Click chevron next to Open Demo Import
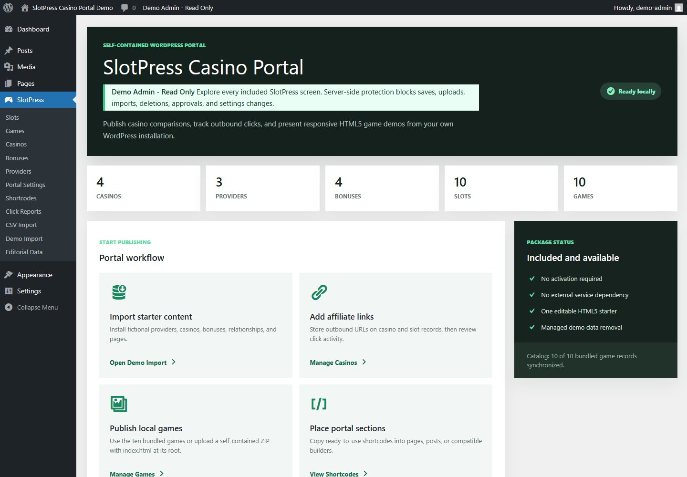The width and height of the screenshot is (687, 477). (174, 362)
